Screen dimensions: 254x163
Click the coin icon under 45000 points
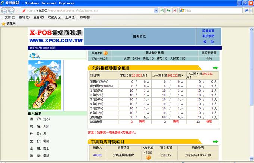[x=148, y=157]
